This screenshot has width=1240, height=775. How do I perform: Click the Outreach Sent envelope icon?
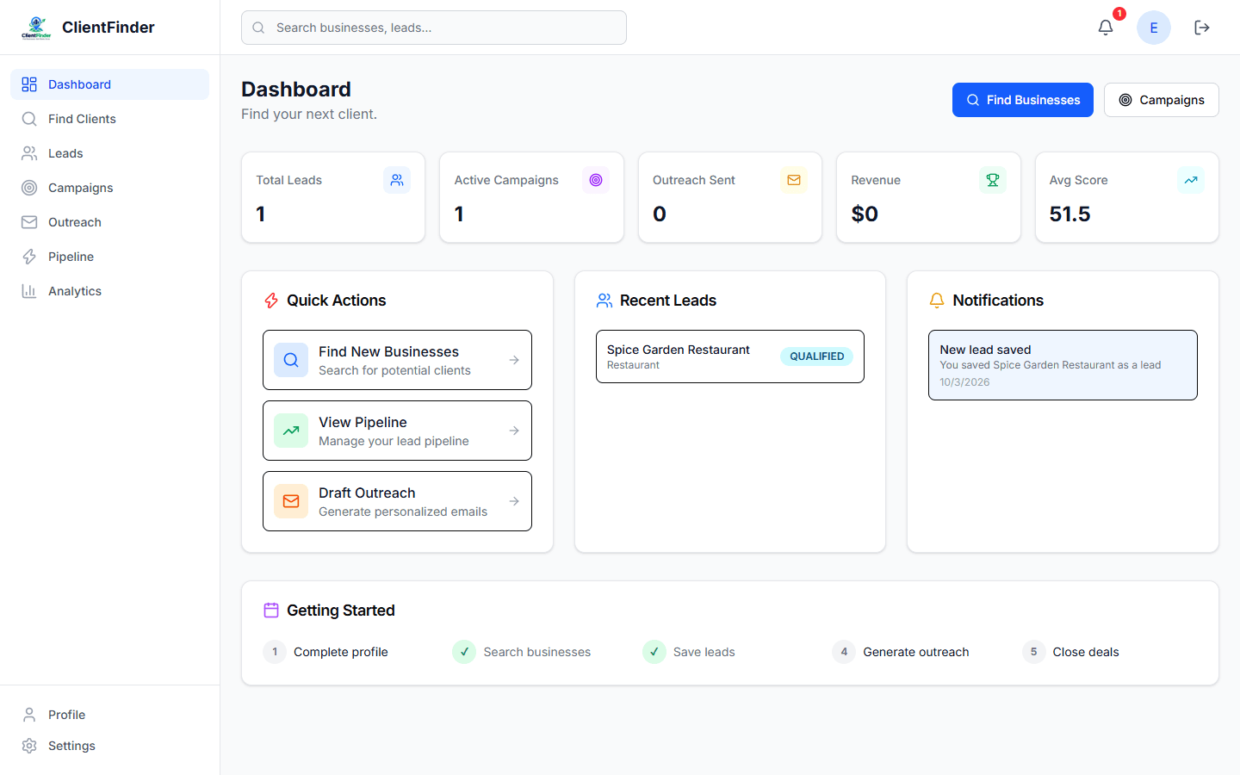[794, 180]
